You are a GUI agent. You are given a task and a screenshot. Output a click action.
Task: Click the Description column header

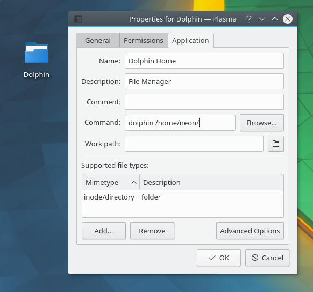(x=211, y=182)
